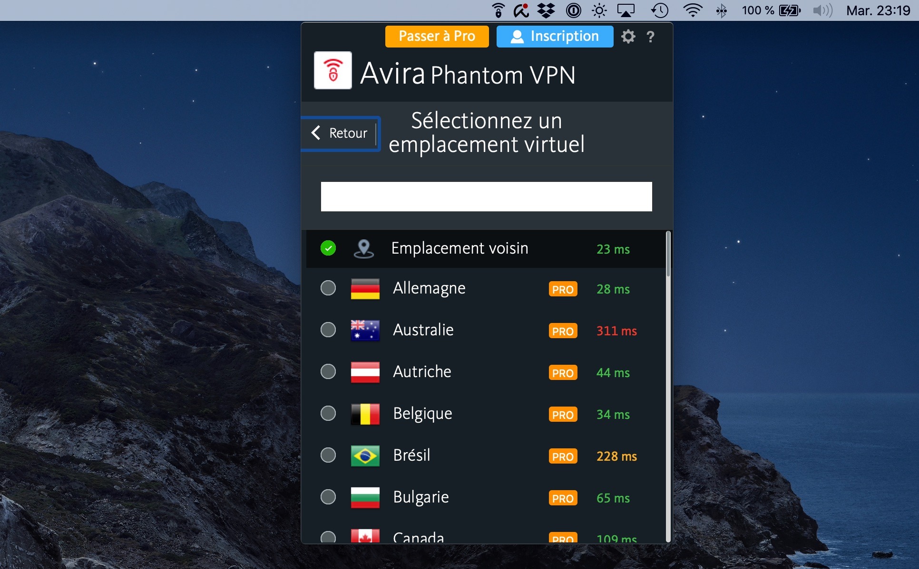Click the Emplacement voisin label

point(459,248)
